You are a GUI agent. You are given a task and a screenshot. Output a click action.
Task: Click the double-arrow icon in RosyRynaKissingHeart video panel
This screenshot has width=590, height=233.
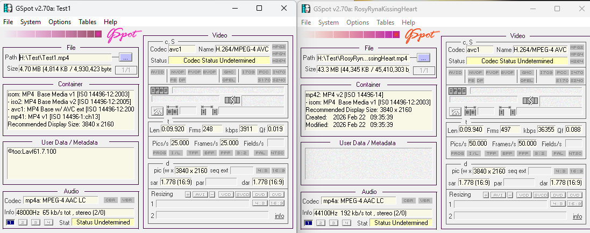pos(530,100)
